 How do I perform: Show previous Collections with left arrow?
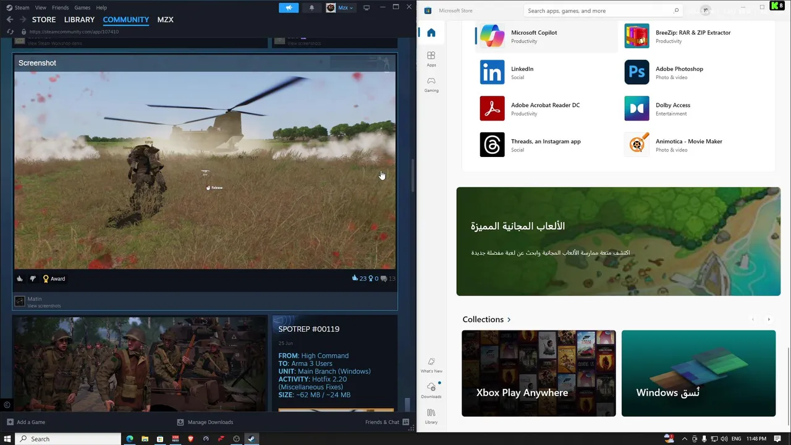pyautogui.click(x=753, y=320)
